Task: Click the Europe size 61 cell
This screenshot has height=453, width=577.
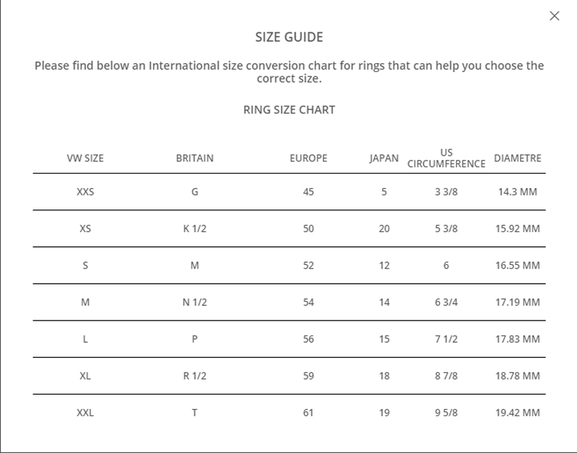Action: pyautogui.click(x=309, y=413)
